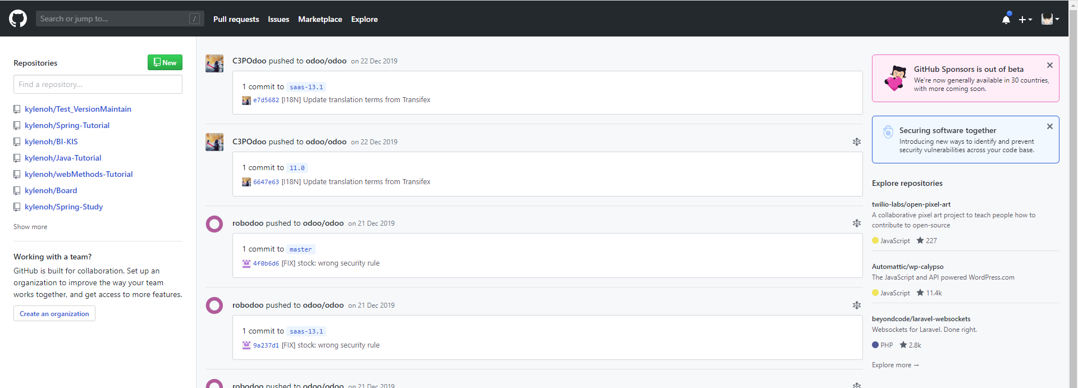The width and height of the screenshot is (1078, 388).
Task: Show more repositories
Action: [x=30, y=227]
